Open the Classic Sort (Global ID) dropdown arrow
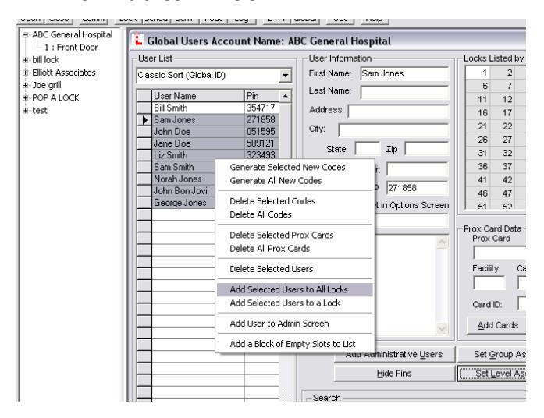544x418 pixels. pyautogui.click(x=285, y=75)
